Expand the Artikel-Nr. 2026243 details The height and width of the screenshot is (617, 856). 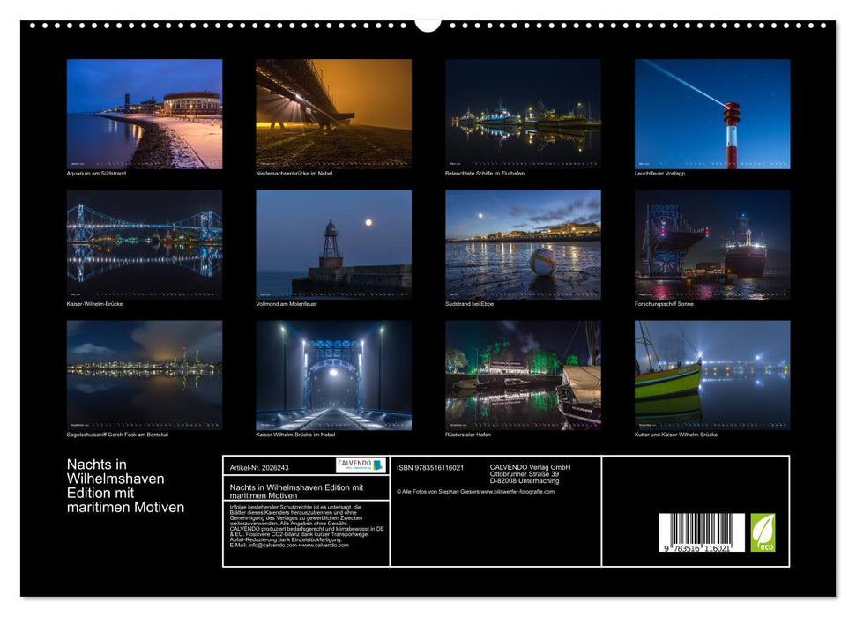[x=261, y=467]
